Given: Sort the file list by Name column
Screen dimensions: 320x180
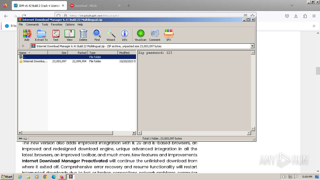Looking at the screenshot, I should click(x=33, y=52).
